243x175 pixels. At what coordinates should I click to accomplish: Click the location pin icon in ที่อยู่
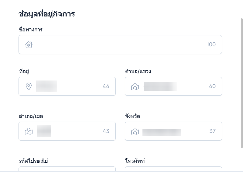tap(29, 87)
